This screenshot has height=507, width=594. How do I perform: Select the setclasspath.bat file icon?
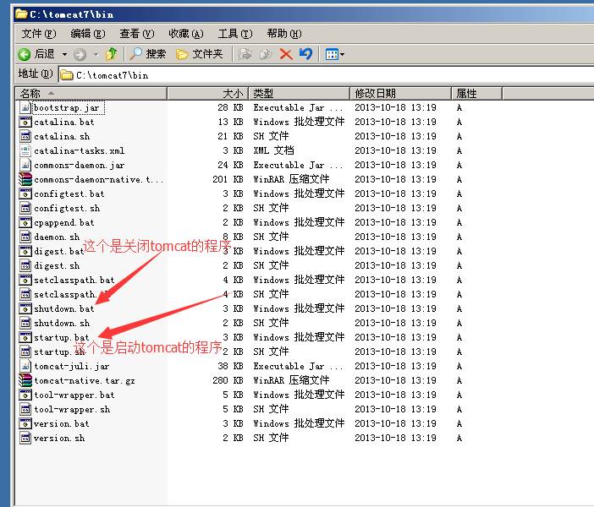pyautogui.click(x=25, y=280)
